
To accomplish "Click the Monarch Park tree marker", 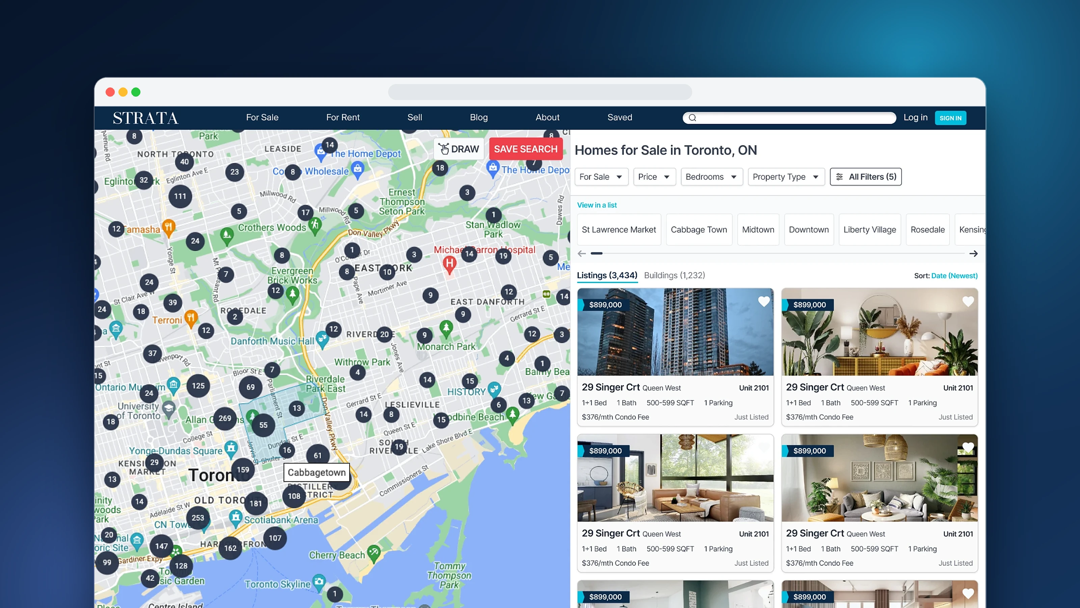I will click(446, 329).
